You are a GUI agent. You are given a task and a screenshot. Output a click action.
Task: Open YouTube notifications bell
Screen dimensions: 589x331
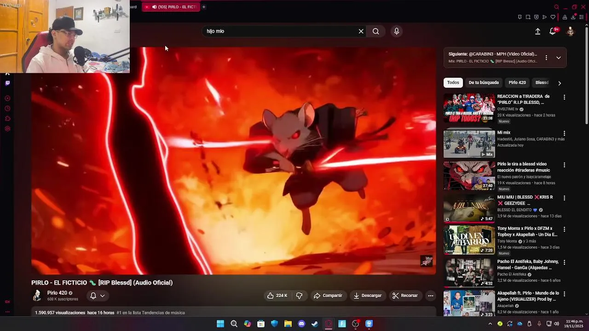tap(553, 31)
